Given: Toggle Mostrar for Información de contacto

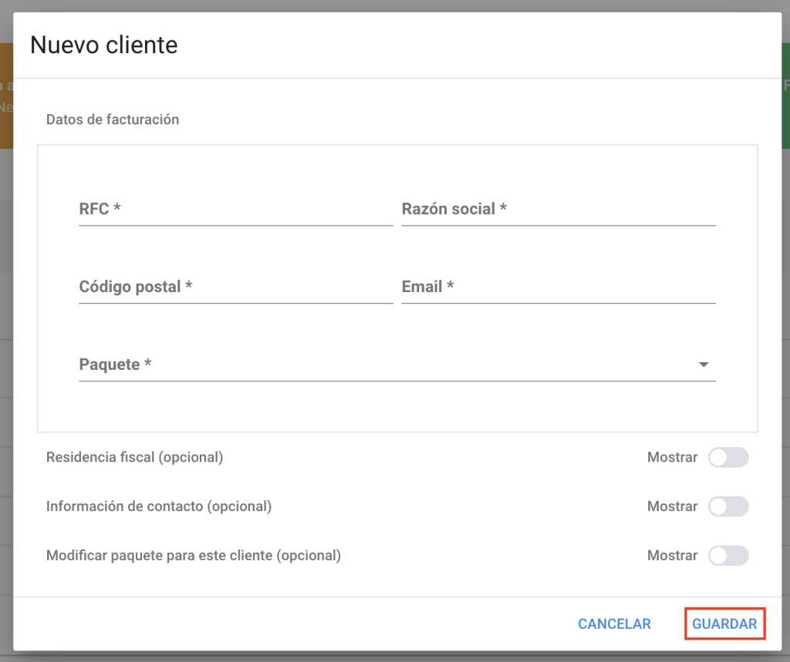Looking at the screenshot, I should [x=728, y=506].
